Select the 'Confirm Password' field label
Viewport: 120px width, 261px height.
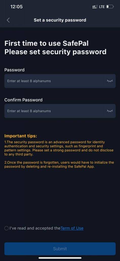(x=23, y=100)
